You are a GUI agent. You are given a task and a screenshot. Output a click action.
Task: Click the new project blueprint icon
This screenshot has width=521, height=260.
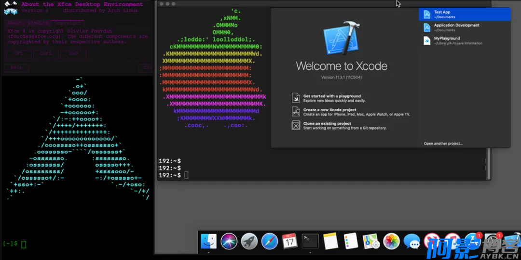296,111
